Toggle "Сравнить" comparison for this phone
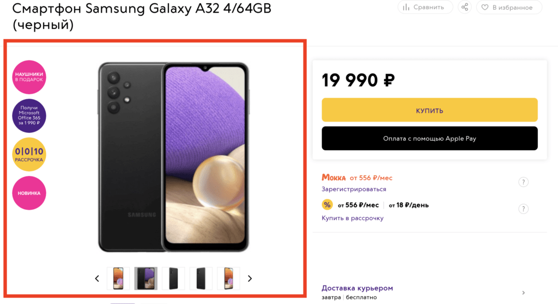The height and width of the screenshot is (304, 558). coord(425,7)
